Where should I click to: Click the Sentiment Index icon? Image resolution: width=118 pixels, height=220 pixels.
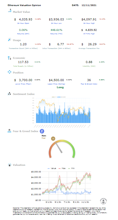pos(9,94)
